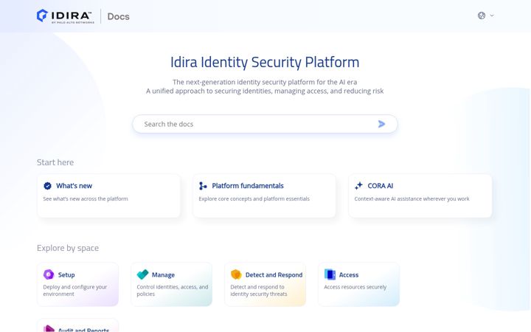531x332 pixels.
Task: Click the search submit arrow icon
Action: (x=382, y=124)
